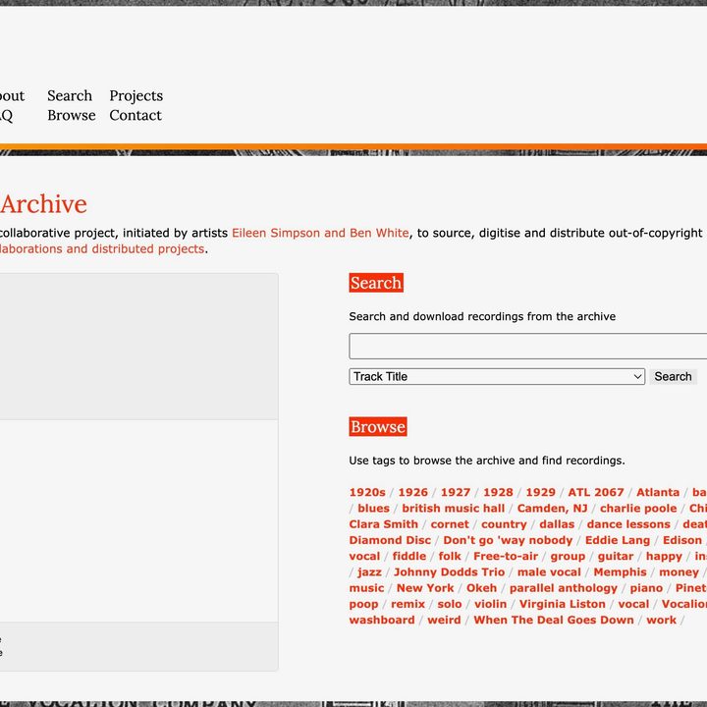Browse the group tag
Image resolution: width=707 pixels, height=707 pixels.
pyautogui.click(x=568, y=557)
